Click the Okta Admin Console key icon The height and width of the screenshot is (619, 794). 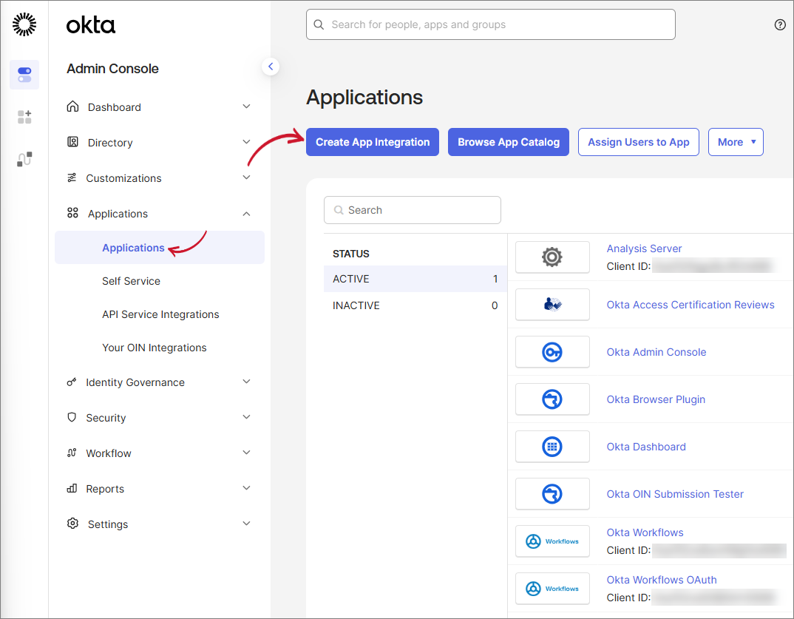pos(552,352)
